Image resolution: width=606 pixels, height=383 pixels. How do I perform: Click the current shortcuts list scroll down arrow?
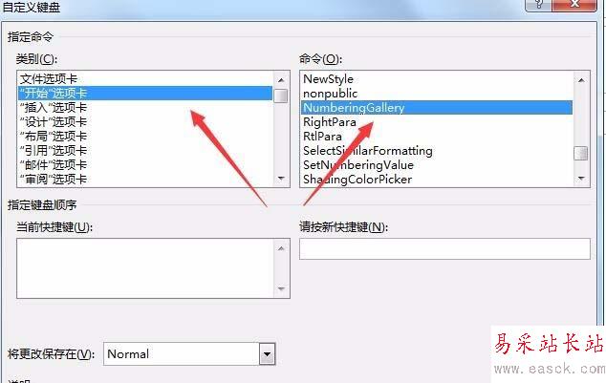pos(281,288)
